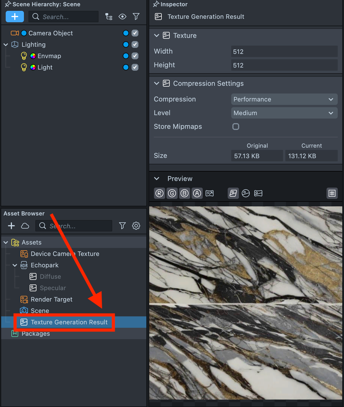Click the blue add object plus button
This screenshot has width=344, height=407.
15,17
